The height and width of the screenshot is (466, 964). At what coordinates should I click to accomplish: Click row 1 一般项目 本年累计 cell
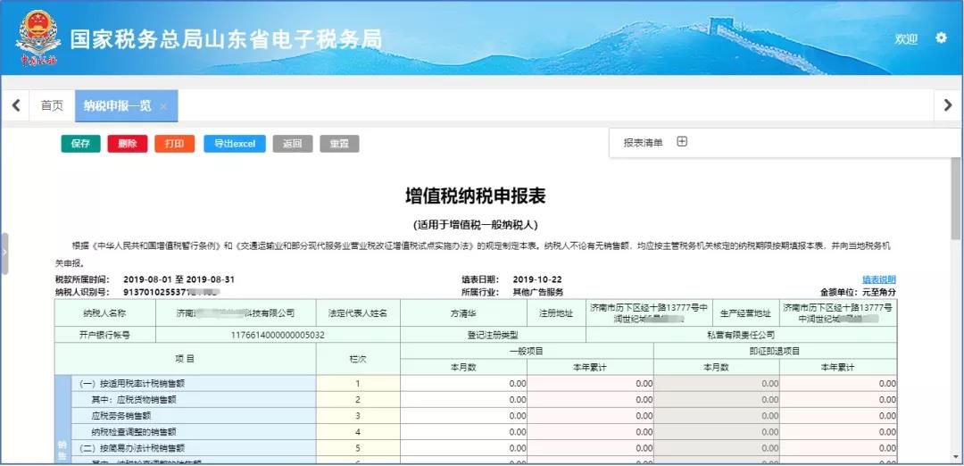(x=590, y=383)
